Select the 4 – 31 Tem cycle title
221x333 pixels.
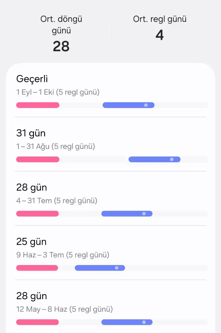pyautogui.click(x=31, y=188)
